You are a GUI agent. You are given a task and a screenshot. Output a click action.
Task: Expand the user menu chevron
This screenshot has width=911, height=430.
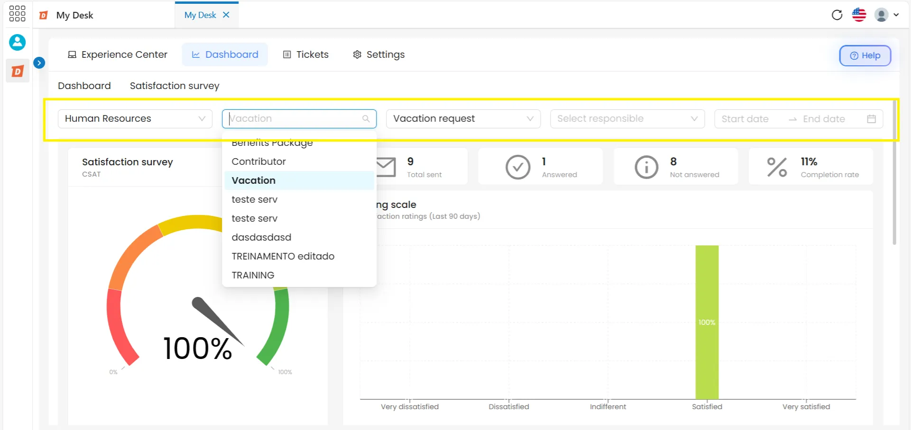click(896, 15)
